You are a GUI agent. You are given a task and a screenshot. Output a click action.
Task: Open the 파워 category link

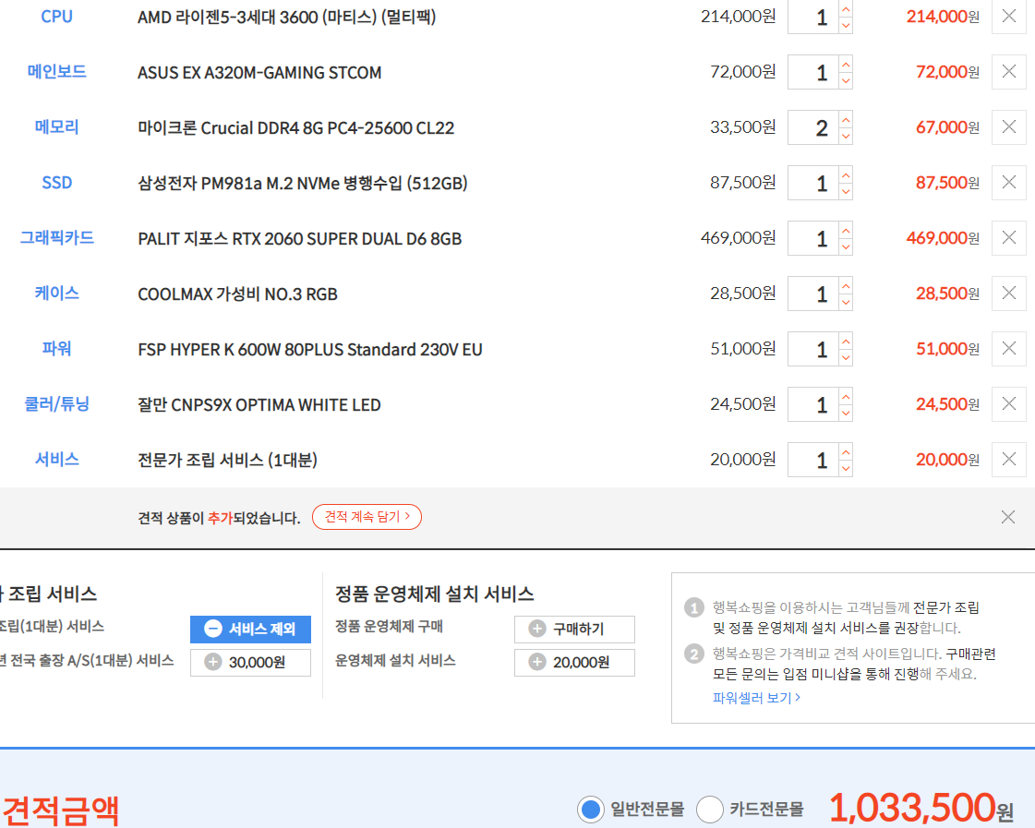(56, 348)
